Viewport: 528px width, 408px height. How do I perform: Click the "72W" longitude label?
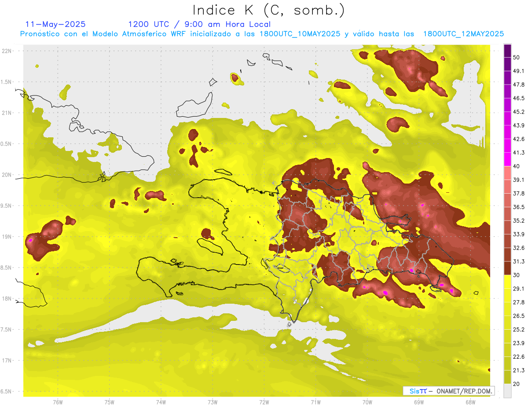[264, 402]
